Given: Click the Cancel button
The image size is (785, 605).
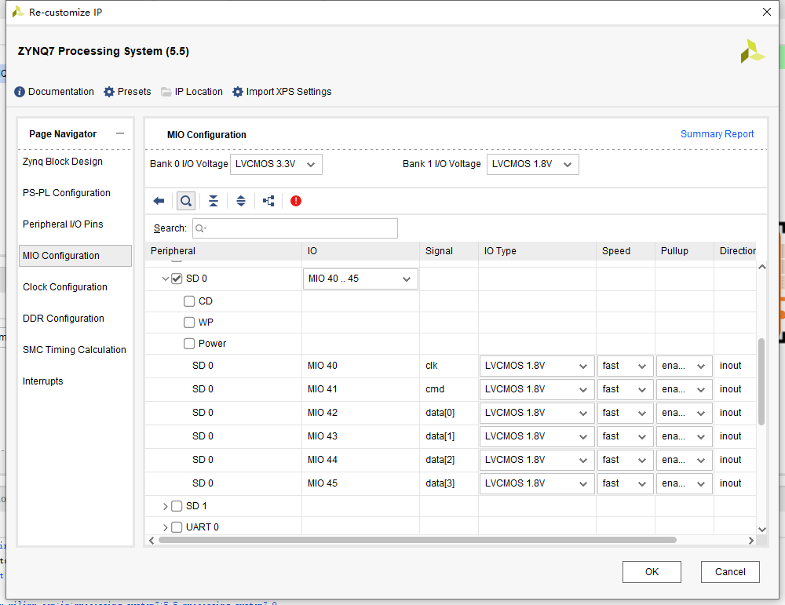Looking at the screenshot, I should 730,572.
